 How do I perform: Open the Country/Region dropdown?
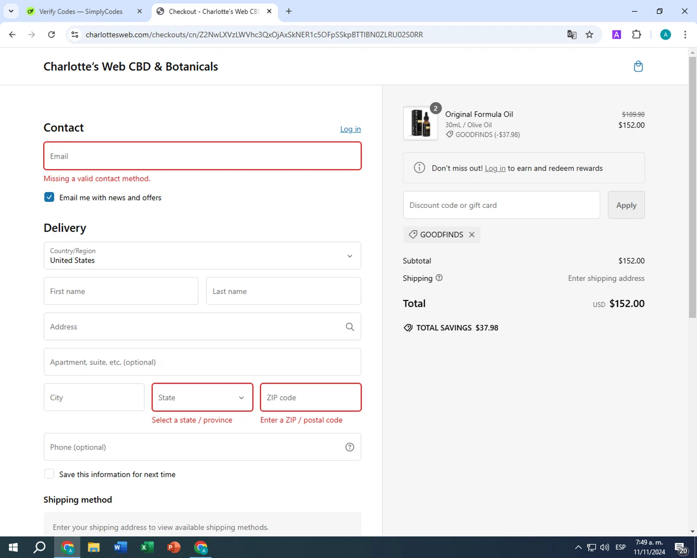(202, 256)
